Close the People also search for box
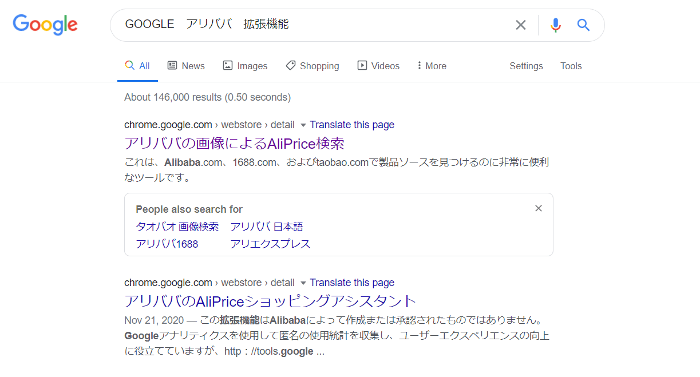Screen dimensions: 700x377 click(538, 208)
